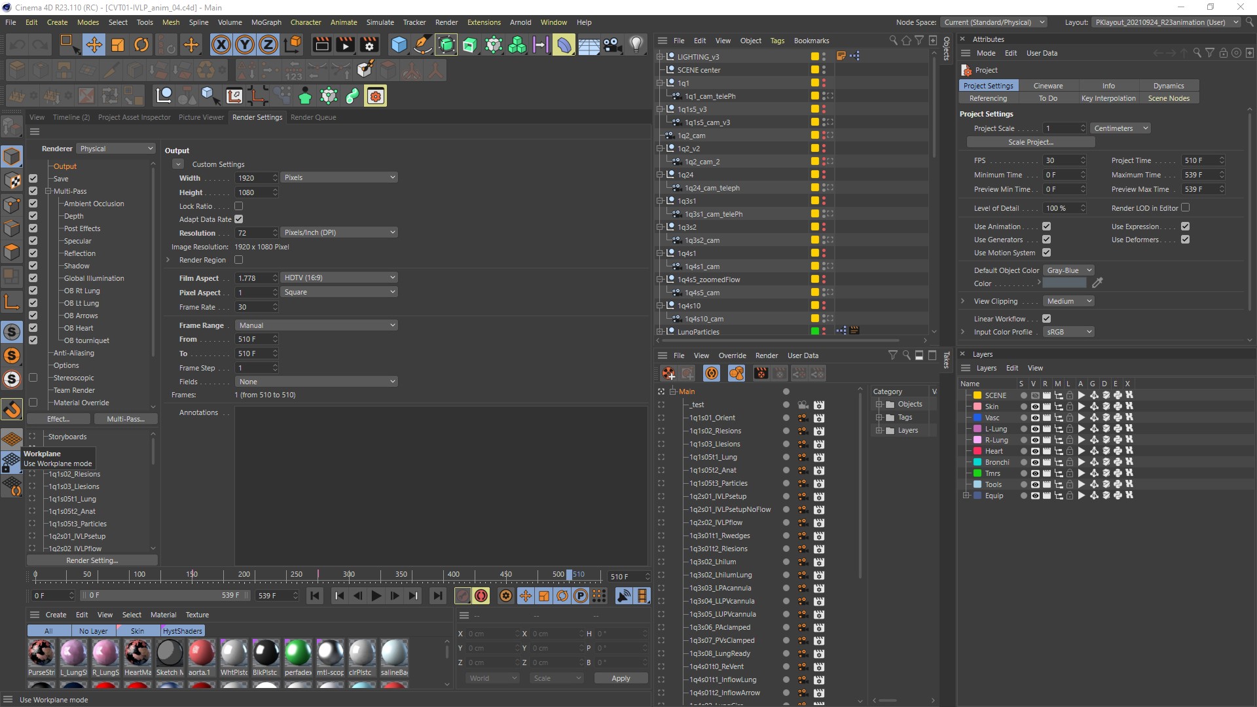This screenshot has height=707, width=1257.
Task: Toggle Use Animation checkbox
Action: [x=1046, y=227]
